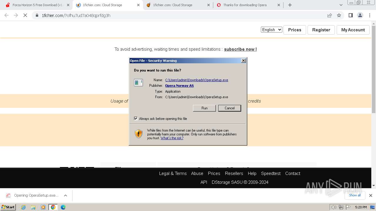Screen dimensions: 376x211
Task: Open Microsoft Edge from taskbar
Action: pyautogui.click(x=63, y=207)
